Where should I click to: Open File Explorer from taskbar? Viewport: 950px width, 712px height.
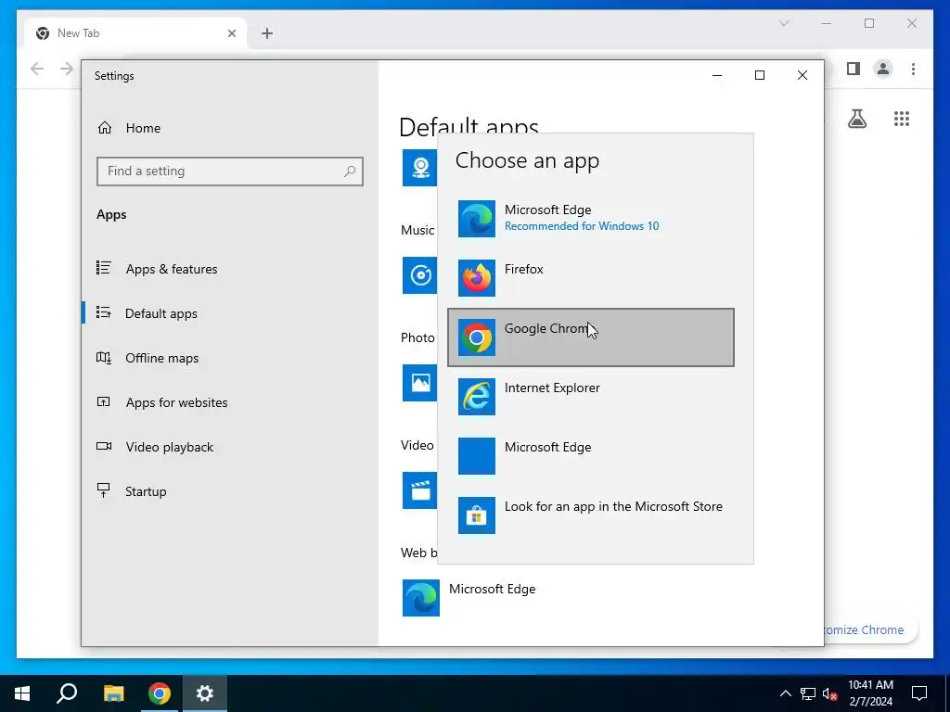(113, 693)
